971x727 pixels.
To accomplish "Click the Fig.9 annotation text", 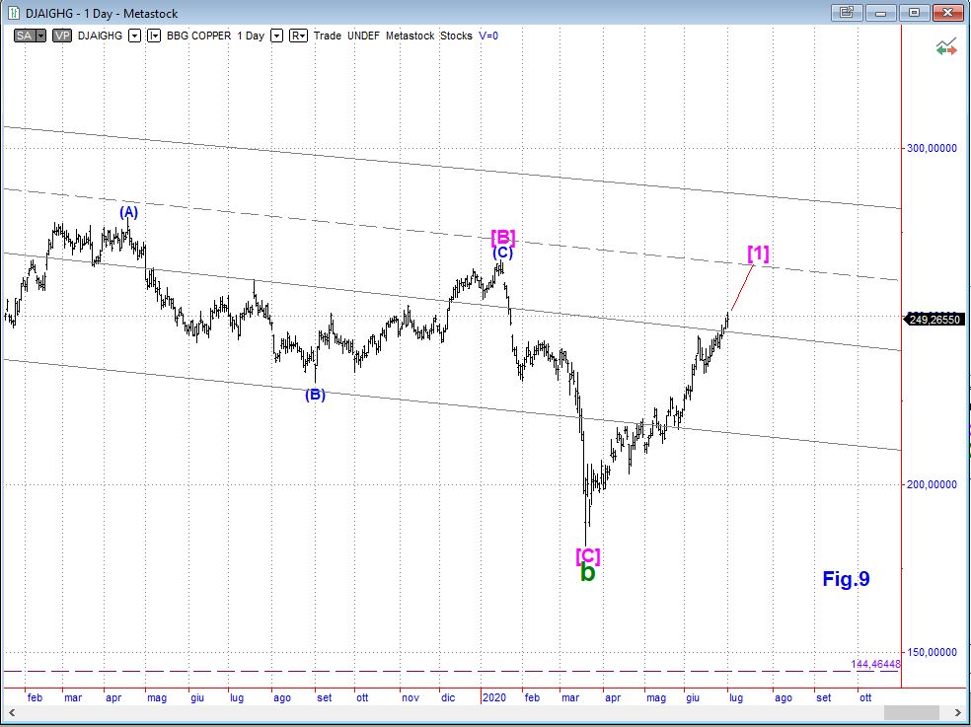I will [846, 579].
